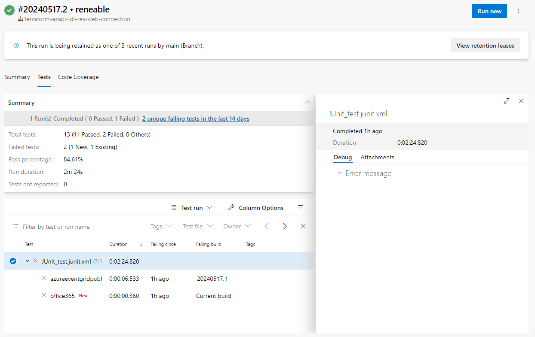Open the more actions vertical ellipsis menu

[x=519, y=11]
